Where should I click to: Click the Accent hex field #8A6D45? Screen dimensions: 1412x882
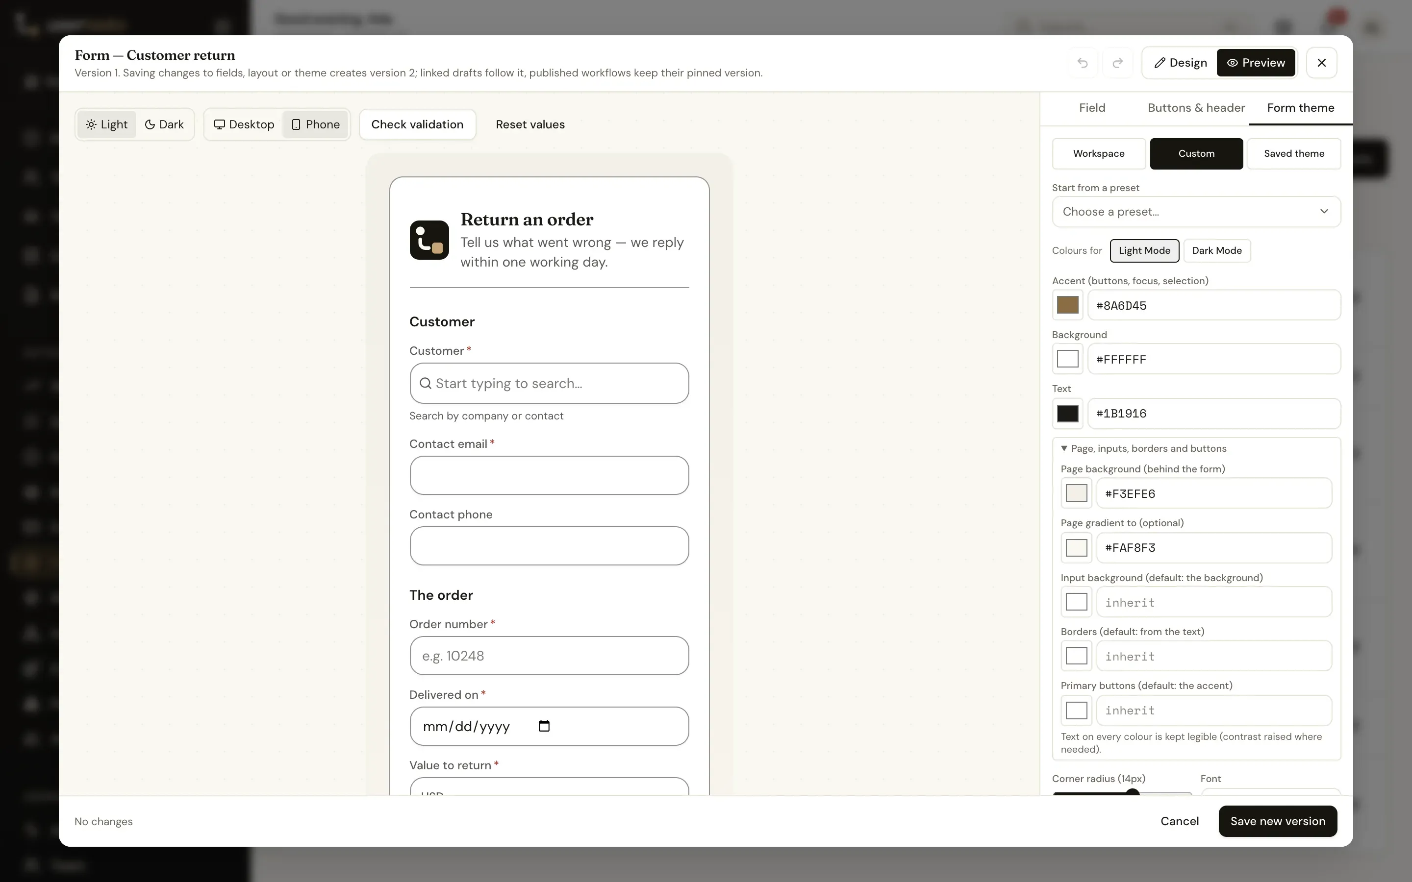pyautogui.click(x=1214, y=305)
